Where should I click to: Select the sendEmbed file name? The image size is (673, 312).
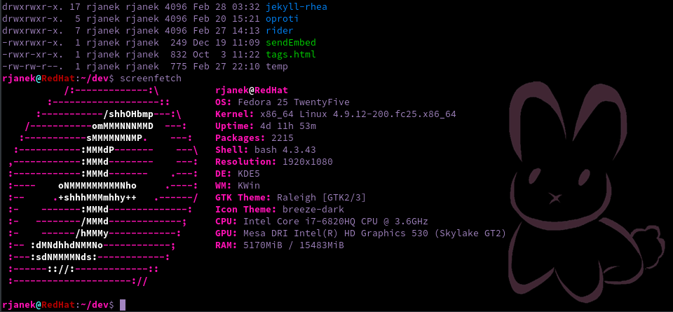[x=291, y=43]
